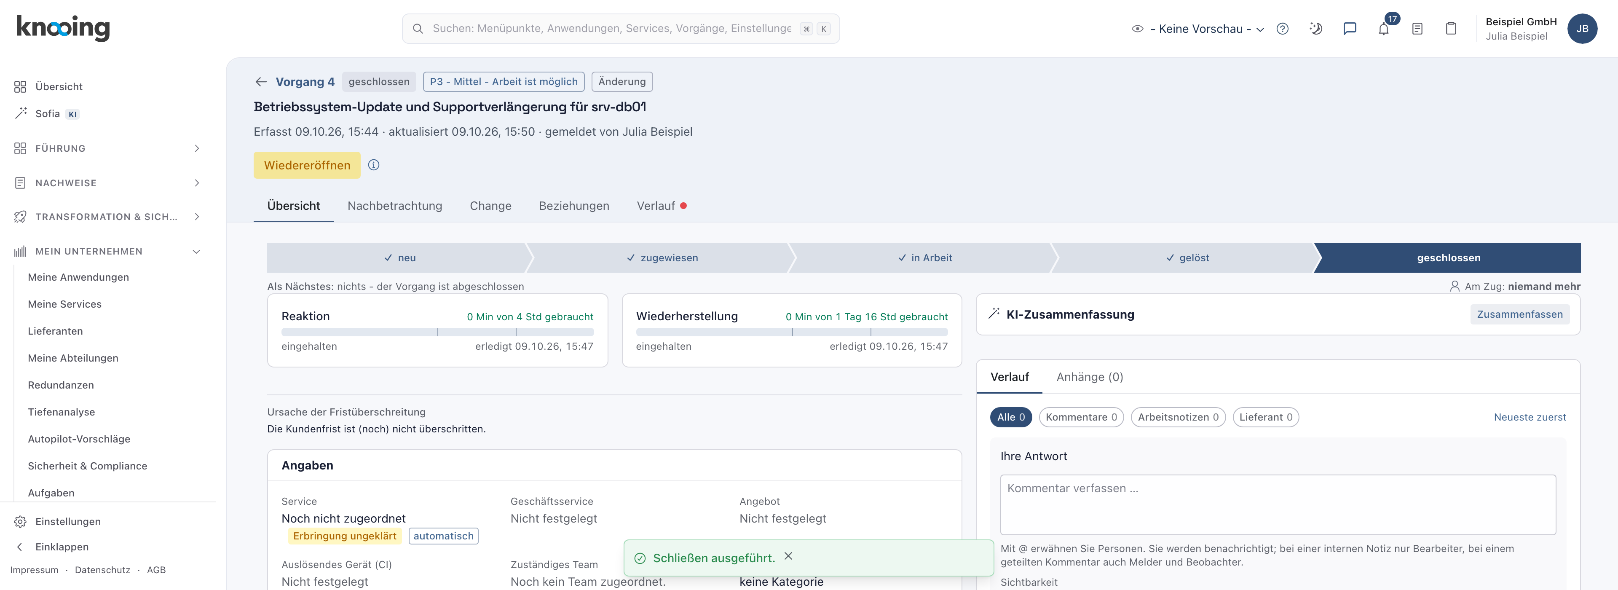Image resolution: width=1618 pixels, height=590 pixels.
Task: Select the Alle 0 filter chip
Action: click(x=1011, y=417)
